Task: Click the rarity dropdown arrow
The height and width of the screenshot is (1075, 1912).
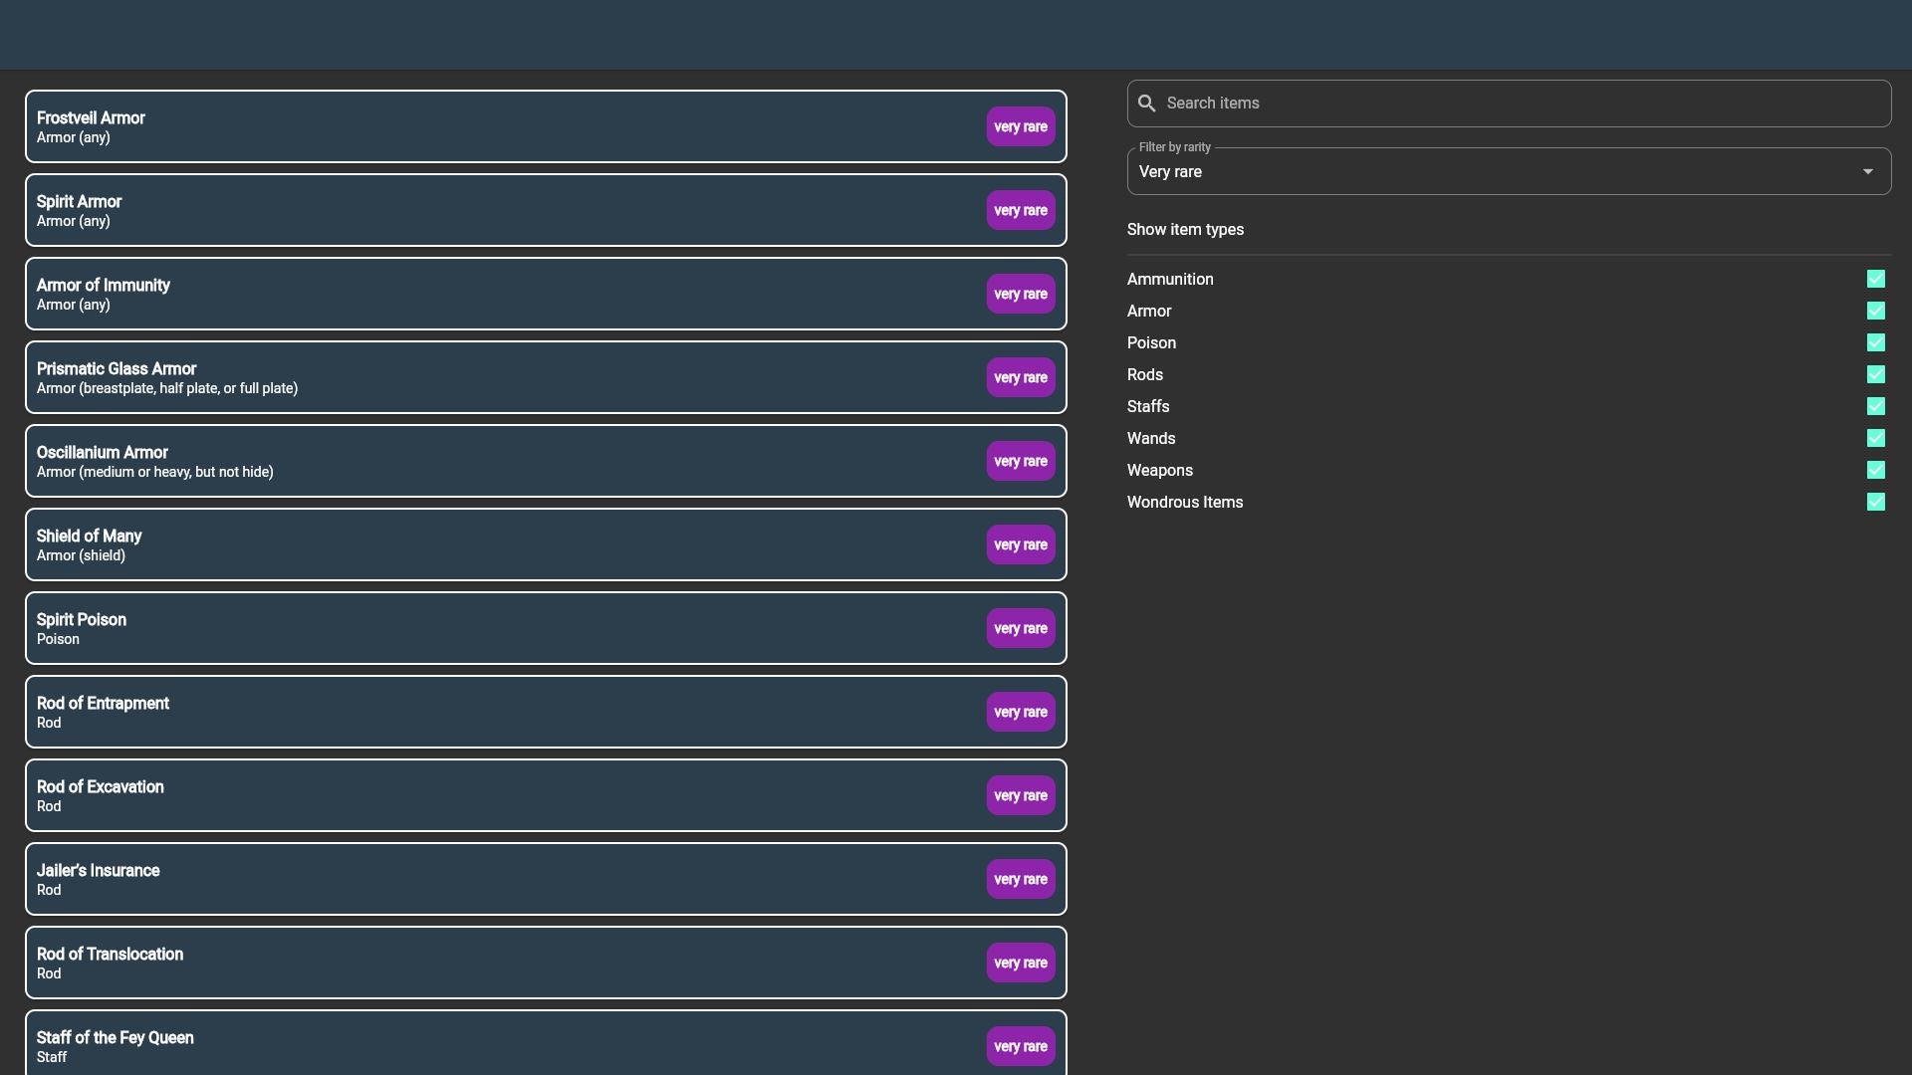Action: point(1867,172)
